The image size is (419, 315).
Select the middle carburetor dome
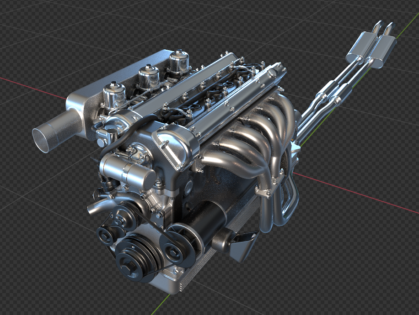pos(149,76)
